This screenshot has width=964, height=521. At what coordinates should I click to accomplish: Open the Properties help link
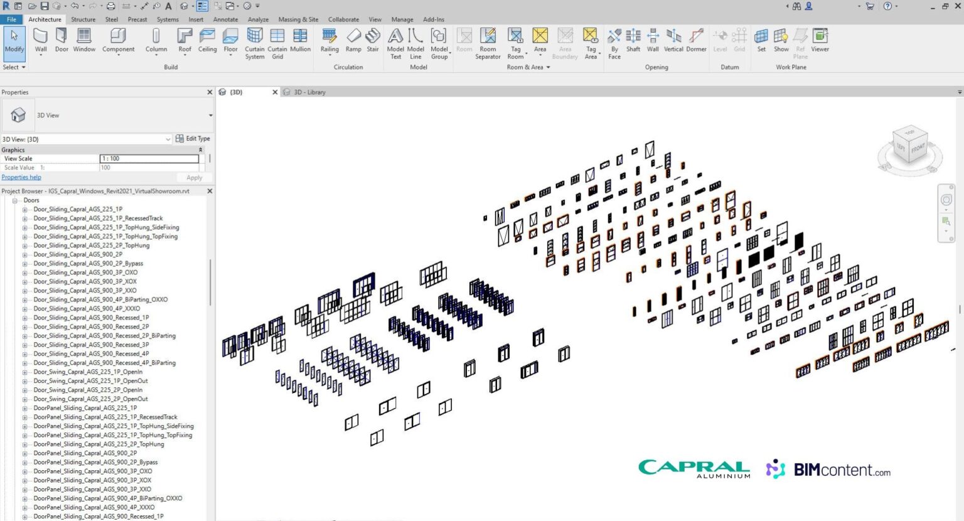pyautogui.click(x=21, y=177)
